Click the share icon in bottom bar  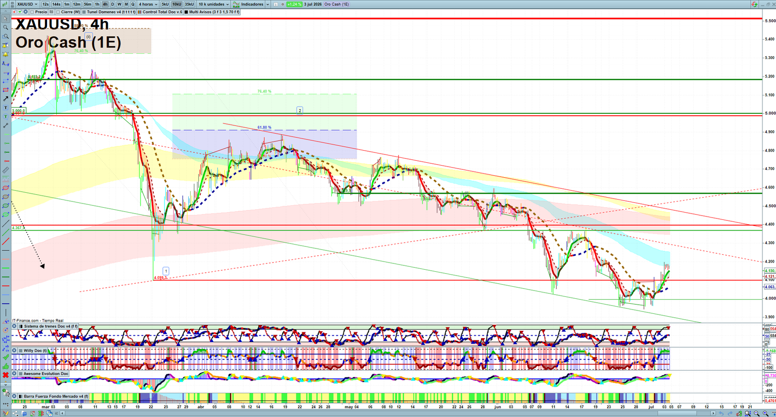15,413
